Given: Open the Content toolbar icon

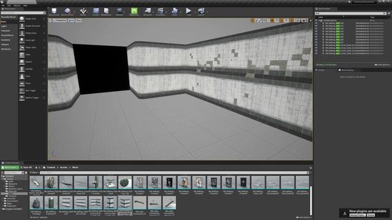Looking at the screenshot, I should [x=96, y=11].
